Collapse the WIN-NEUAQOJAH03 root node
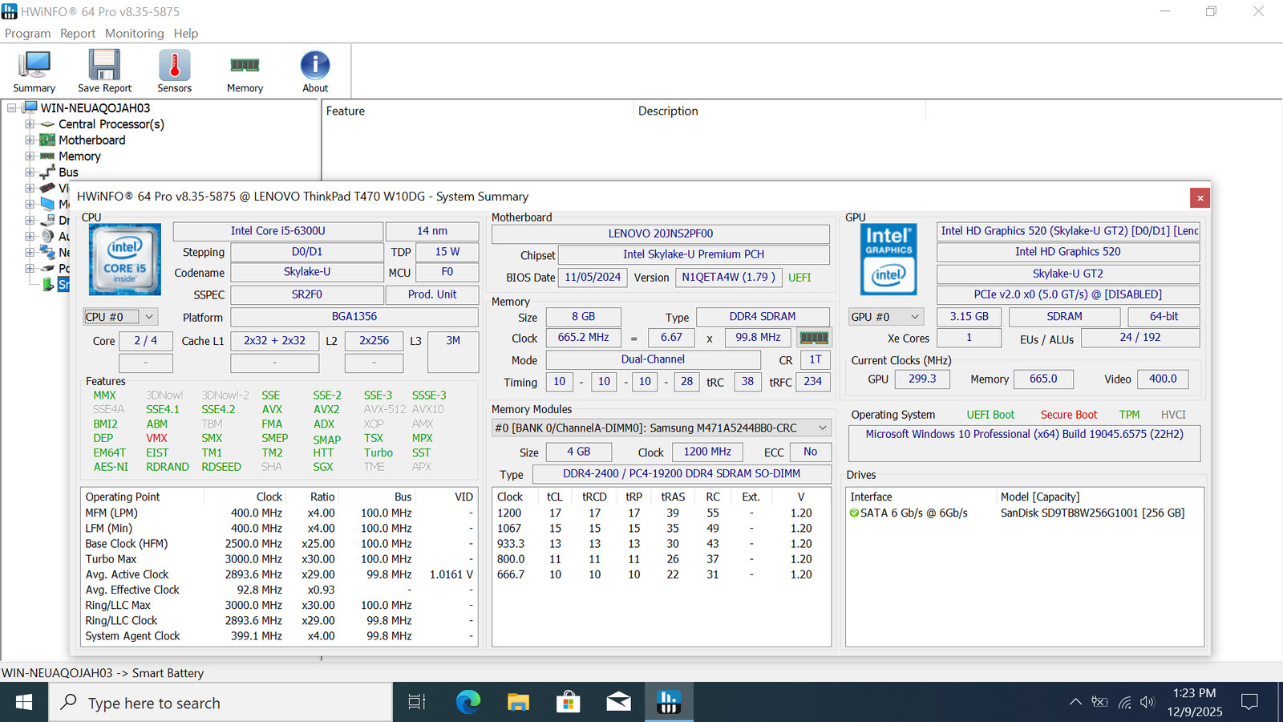This screenshot has width=1283, height=722. (12, 107)
